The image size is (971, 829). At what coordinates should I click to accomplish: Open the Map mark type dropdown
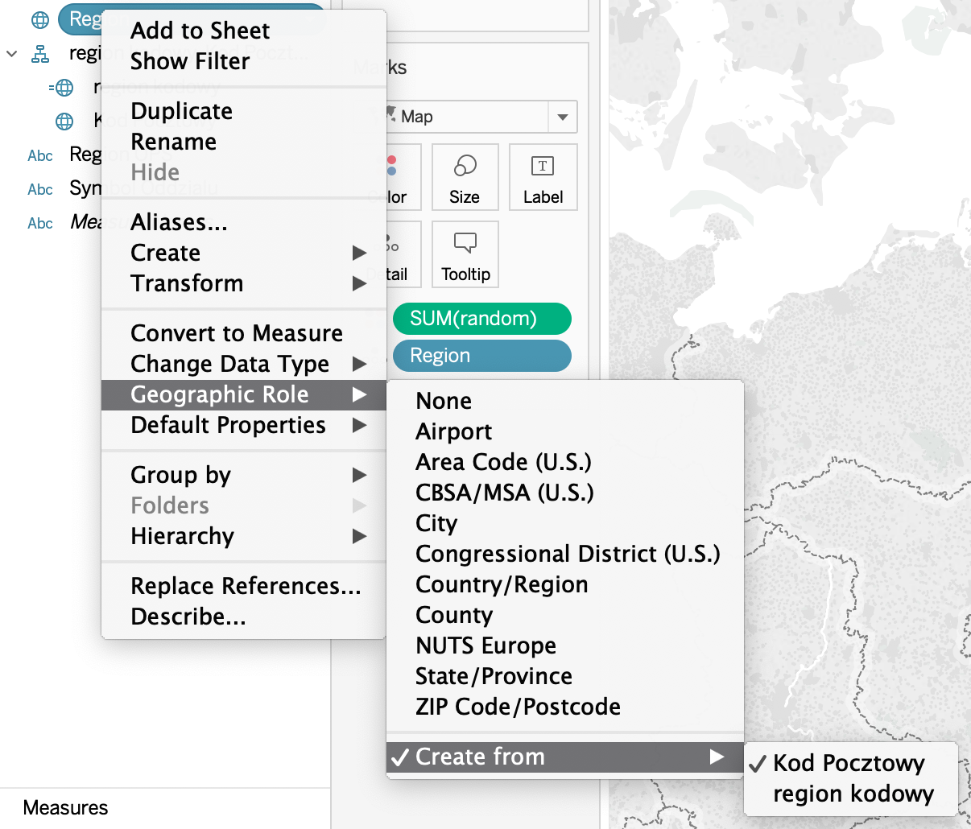(562, 117)
